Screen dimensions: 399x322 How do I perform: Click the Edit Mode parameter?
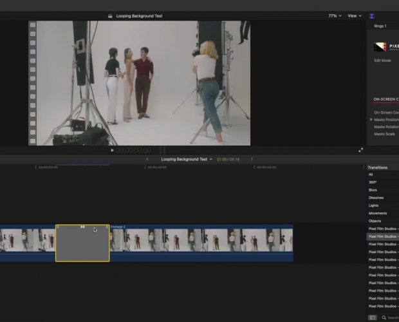[x=382, y=61]
